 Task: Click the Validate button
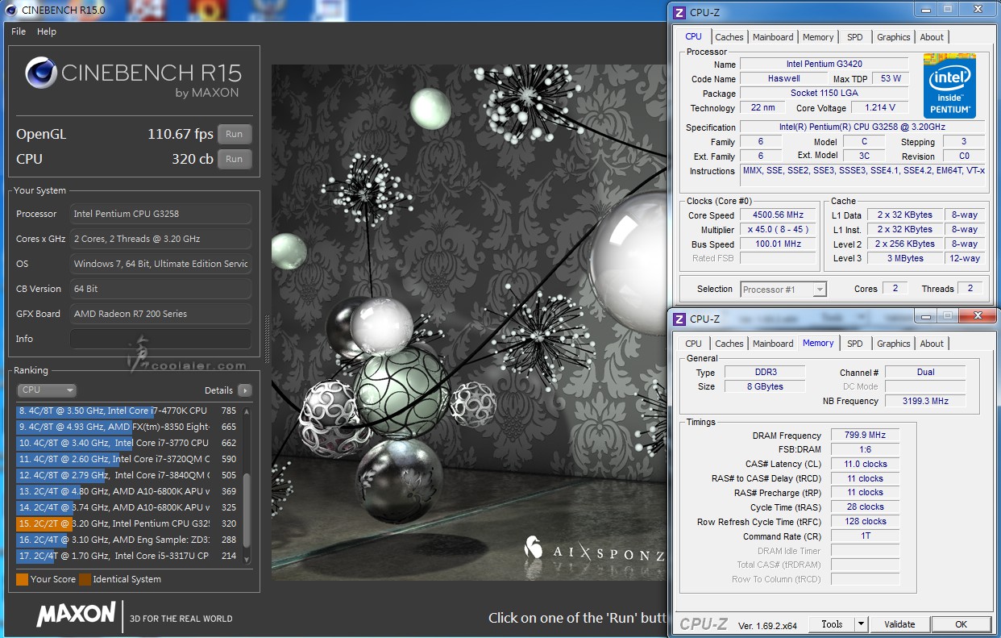899,624
